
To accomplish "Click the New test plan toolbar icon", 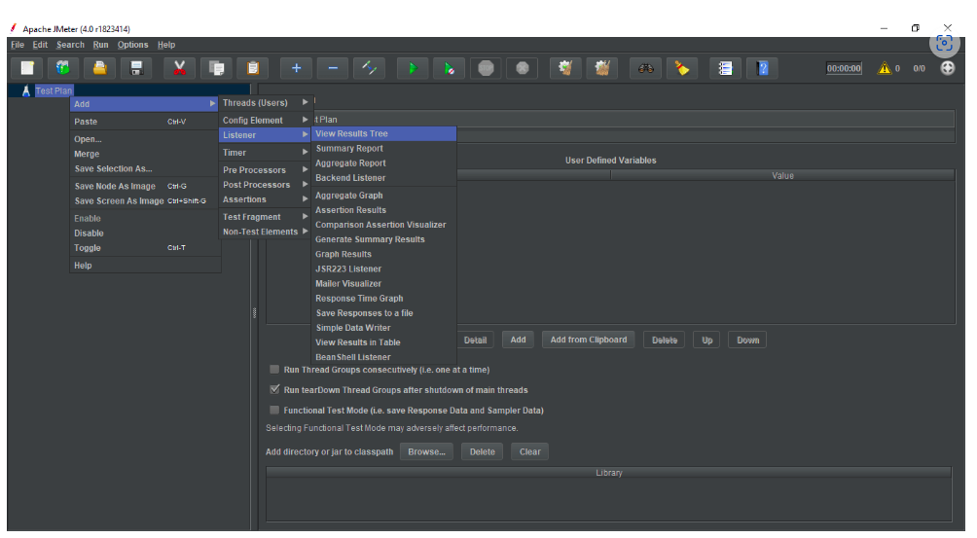I will 28,68.
